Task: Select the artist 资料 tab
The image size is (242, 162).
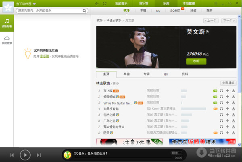Action: [185, 74]
